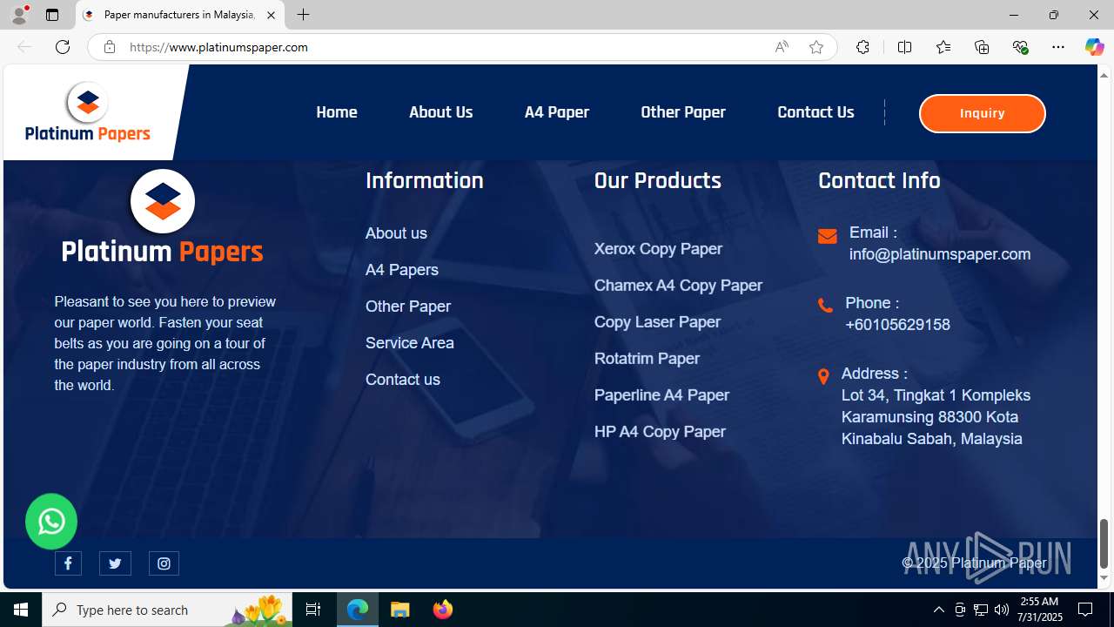The width and height of the screenshot is (1114, 627).
Task: Open tab actions menu
Action: pos(52,15)
